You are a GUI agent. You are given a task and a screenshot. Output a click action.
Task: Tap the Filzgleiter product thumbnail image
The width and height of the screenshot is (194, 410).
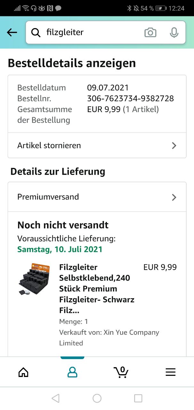point(34,279)
